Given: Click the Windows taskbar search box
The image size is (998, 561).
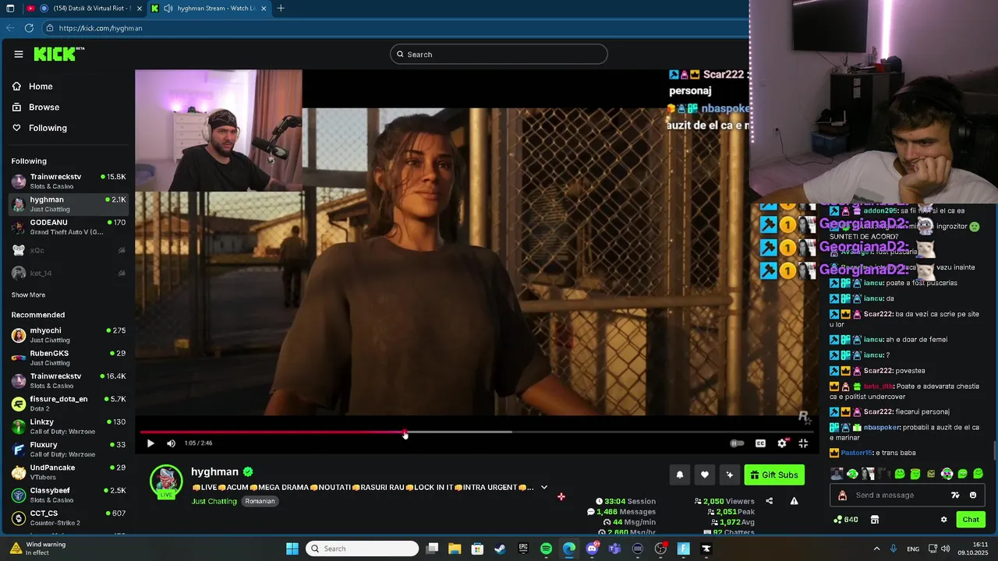Looking at the screenshot, I should click(x=362, y=549).
